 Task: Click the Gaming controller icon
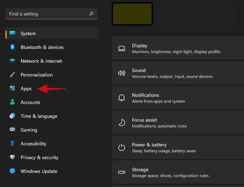[12, 130]
